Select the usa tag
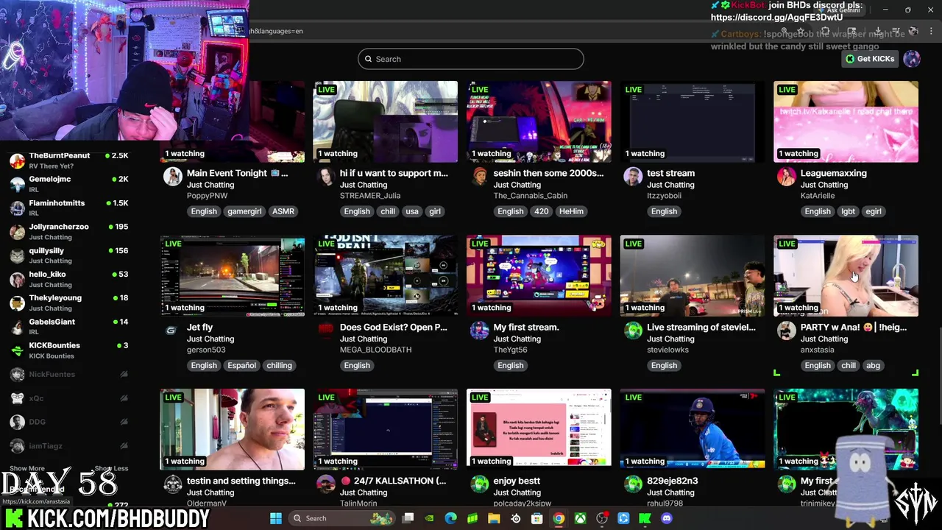Viewport: 942px width, 530px height. pyautogui.click(x=412, y=211)
